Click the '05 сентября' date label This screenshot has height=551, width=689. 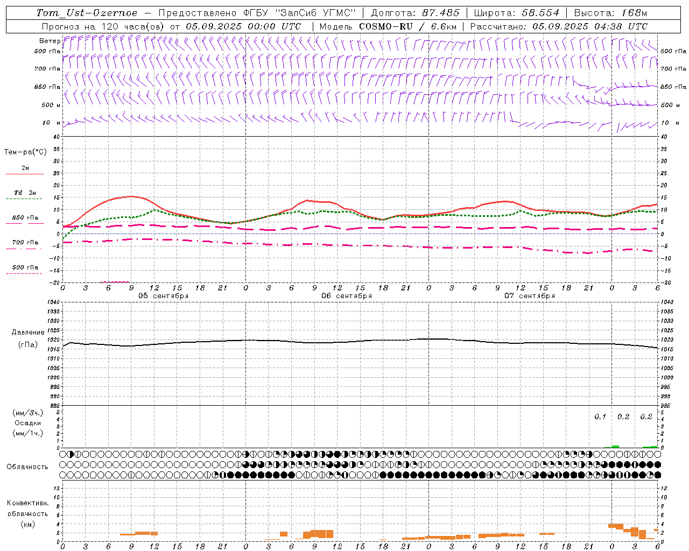point(163,296)
